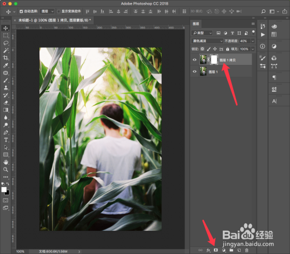The image size is (290, 254).
Task: Select the 图层 (Layers) panel tab
Action: (196, 24)
